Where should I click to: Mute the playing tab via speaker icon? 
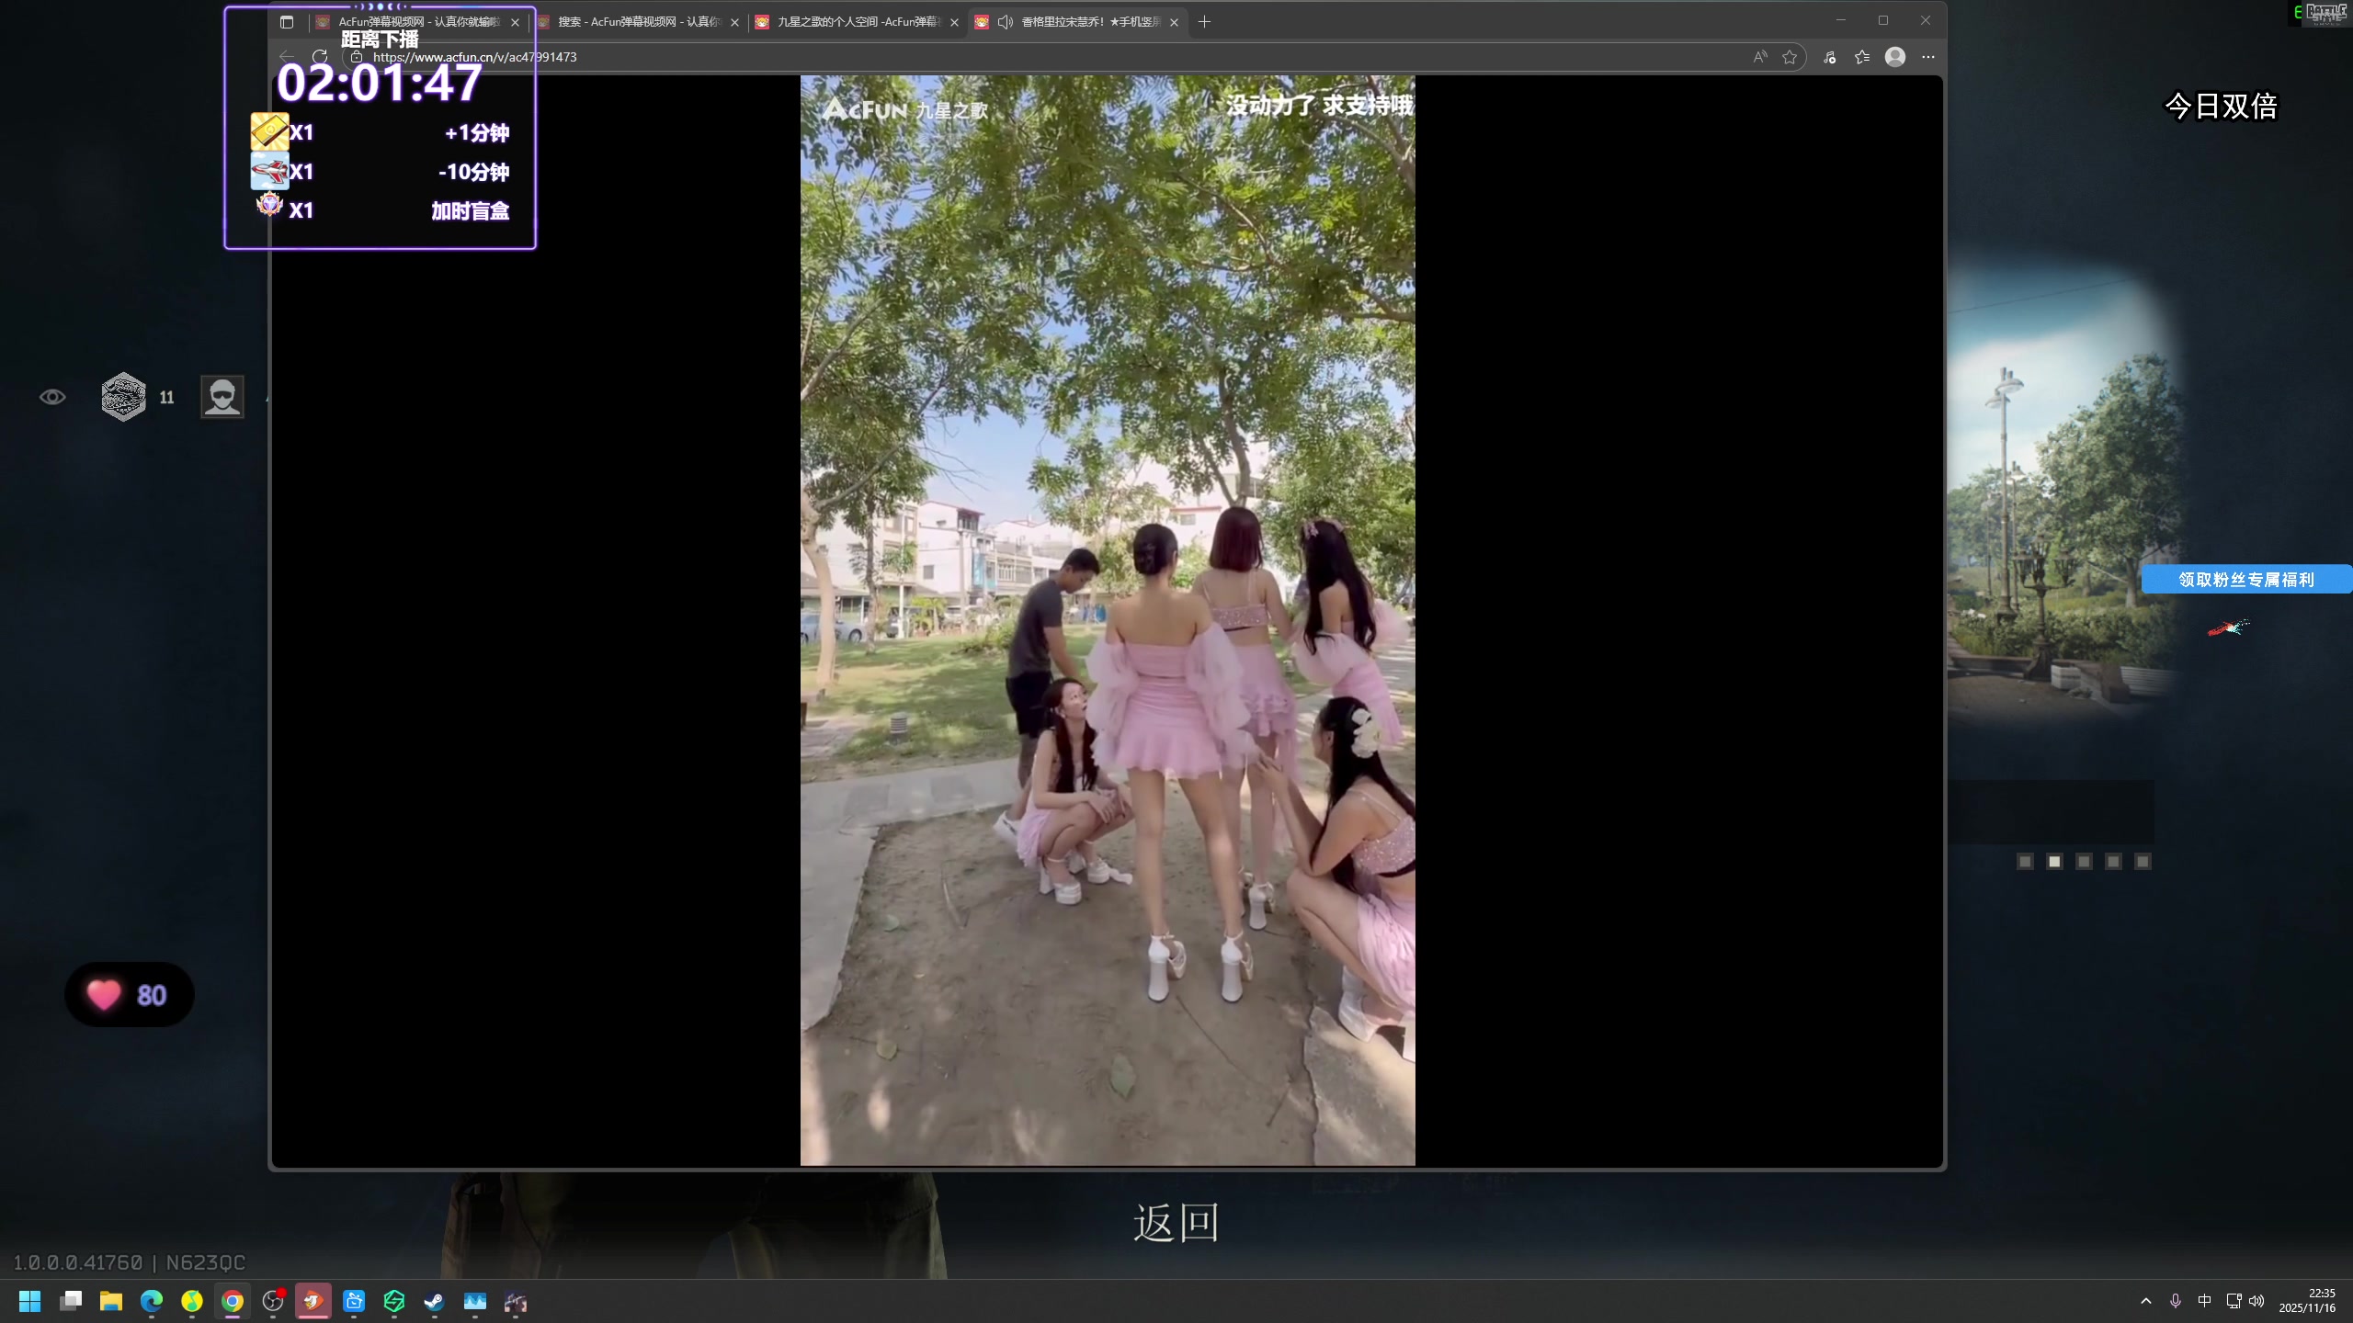point(1006,22)
